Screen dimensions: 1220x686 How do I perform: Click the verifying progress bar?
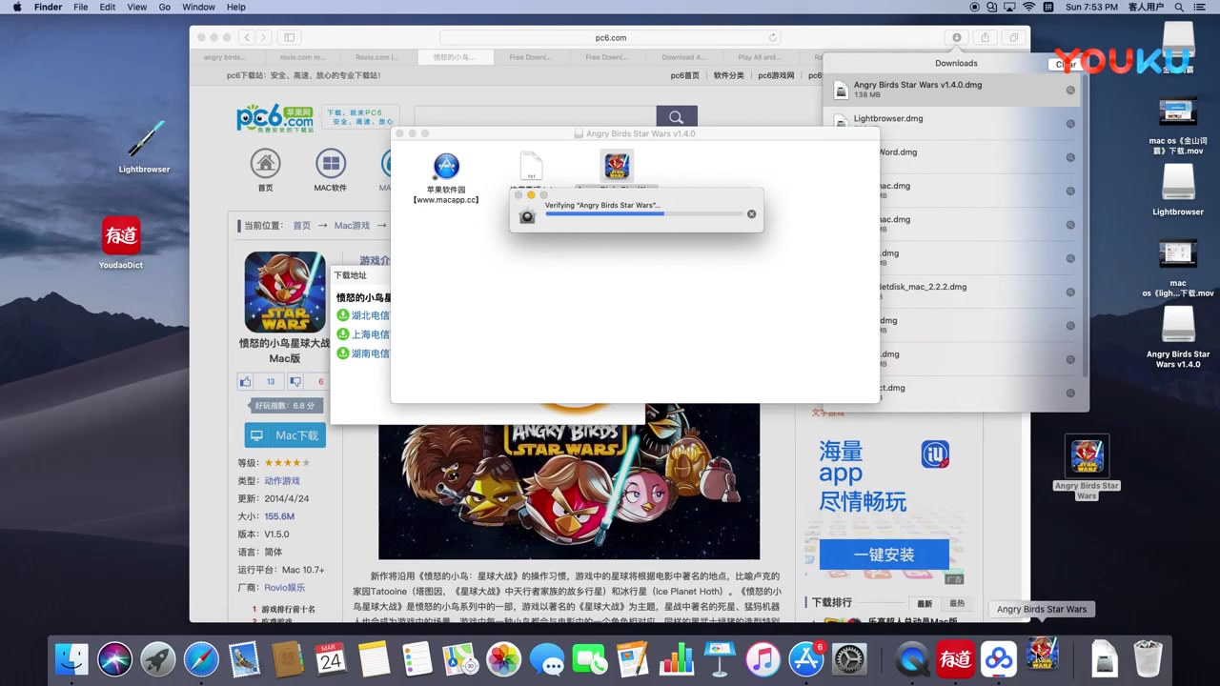[643, 214]
